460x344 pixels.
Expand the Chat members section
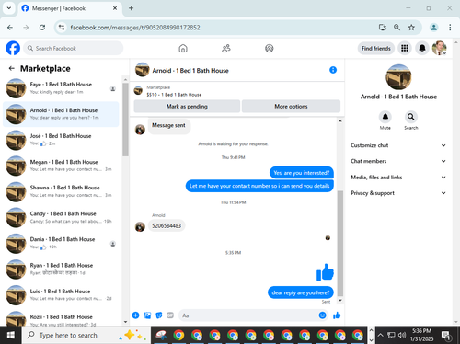pyautogui.click(x=398, y=161)
